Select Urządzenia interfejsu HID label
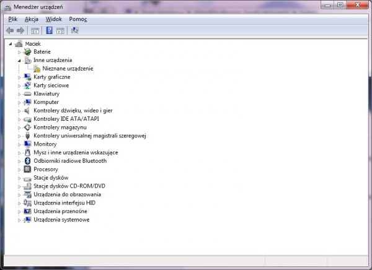This screenshot has width=372, height=270. point(64,203)
